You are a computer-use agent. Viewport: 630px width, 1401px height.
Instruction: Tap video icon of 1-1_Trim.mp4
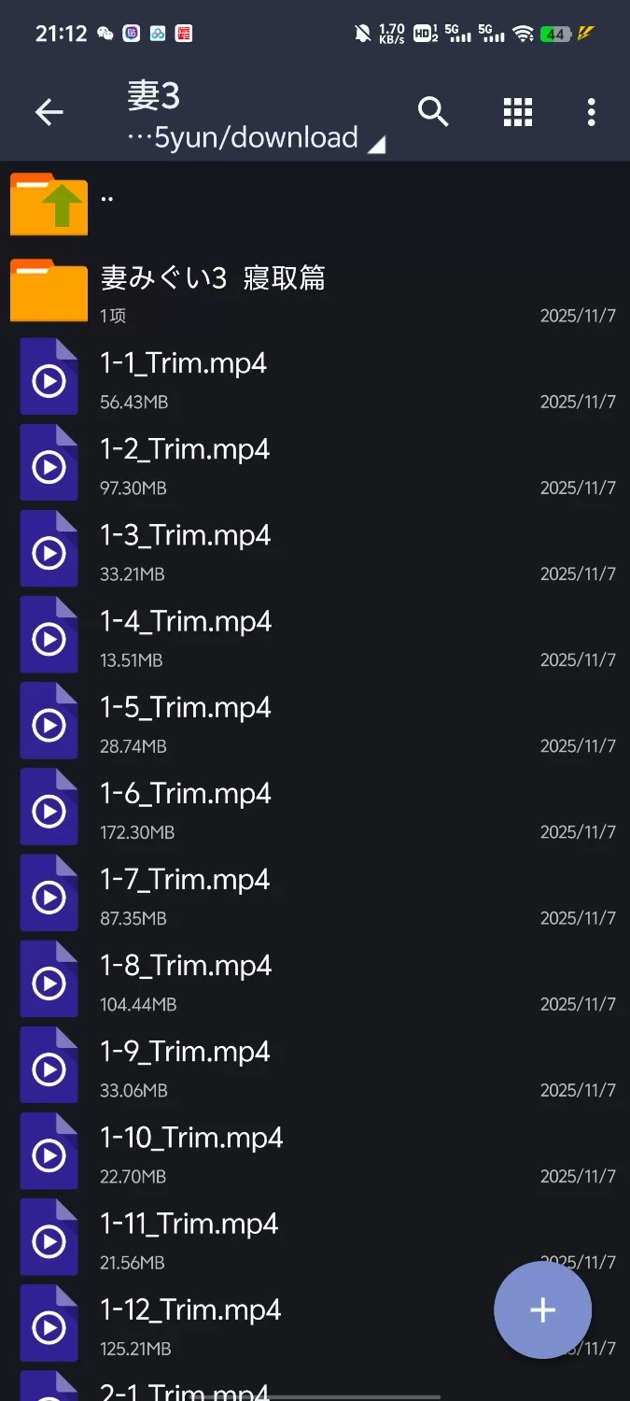click(x=49, y=380)
